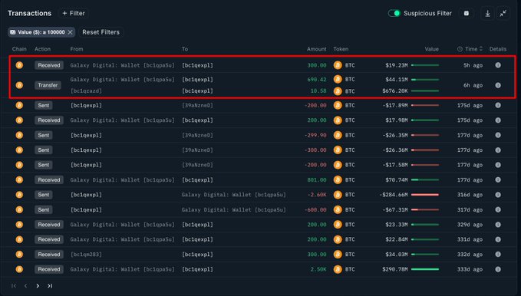Click the Bitcoin chain icon in the 333d ago row
521x296 pixels.
[x=19, y=269]
